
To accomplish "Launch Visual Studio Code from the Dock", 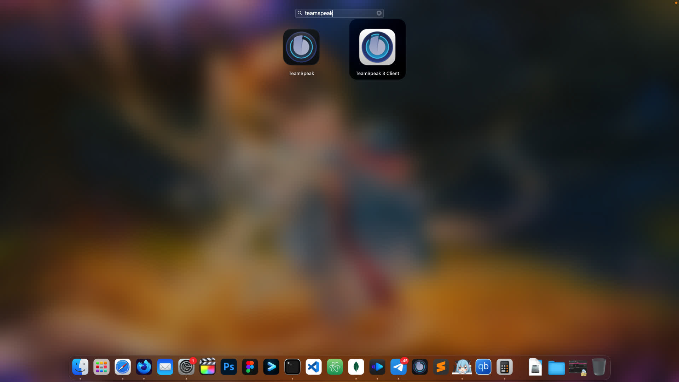I will tap(314, 367).
